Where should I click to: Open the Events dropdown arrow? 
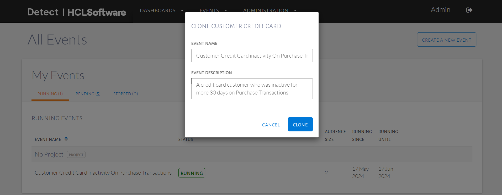[x=225, y=10]
